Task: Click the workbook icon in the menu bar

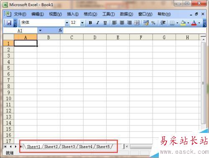Action: (x=8, y=14)
